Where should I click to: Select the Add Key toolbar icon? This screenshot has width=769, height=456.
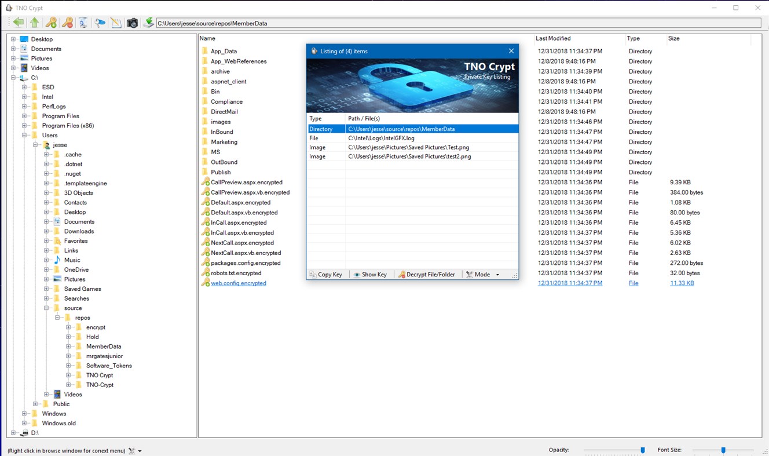click(51, 22)
